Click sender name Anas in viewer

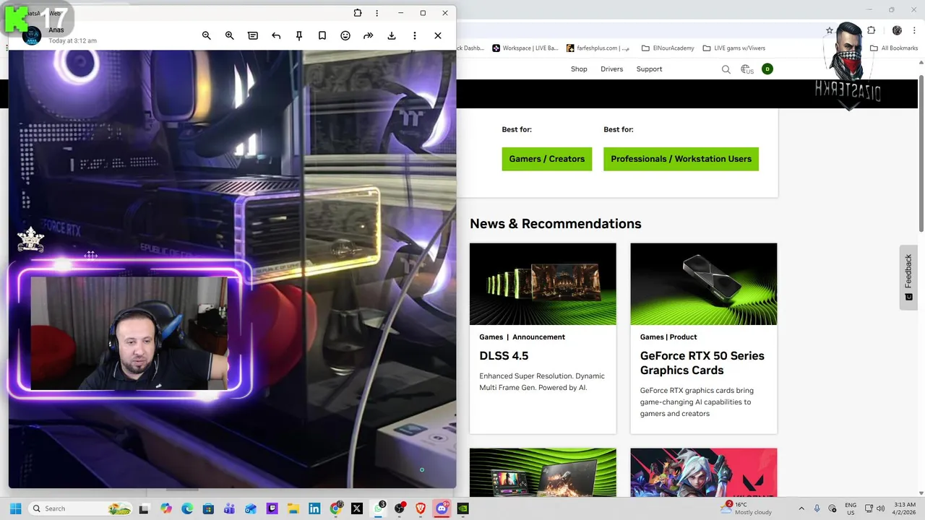(56, 30)
